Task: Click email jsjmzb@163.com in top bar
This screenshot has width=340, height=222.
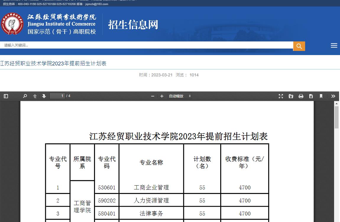Action: coord(97,4)
